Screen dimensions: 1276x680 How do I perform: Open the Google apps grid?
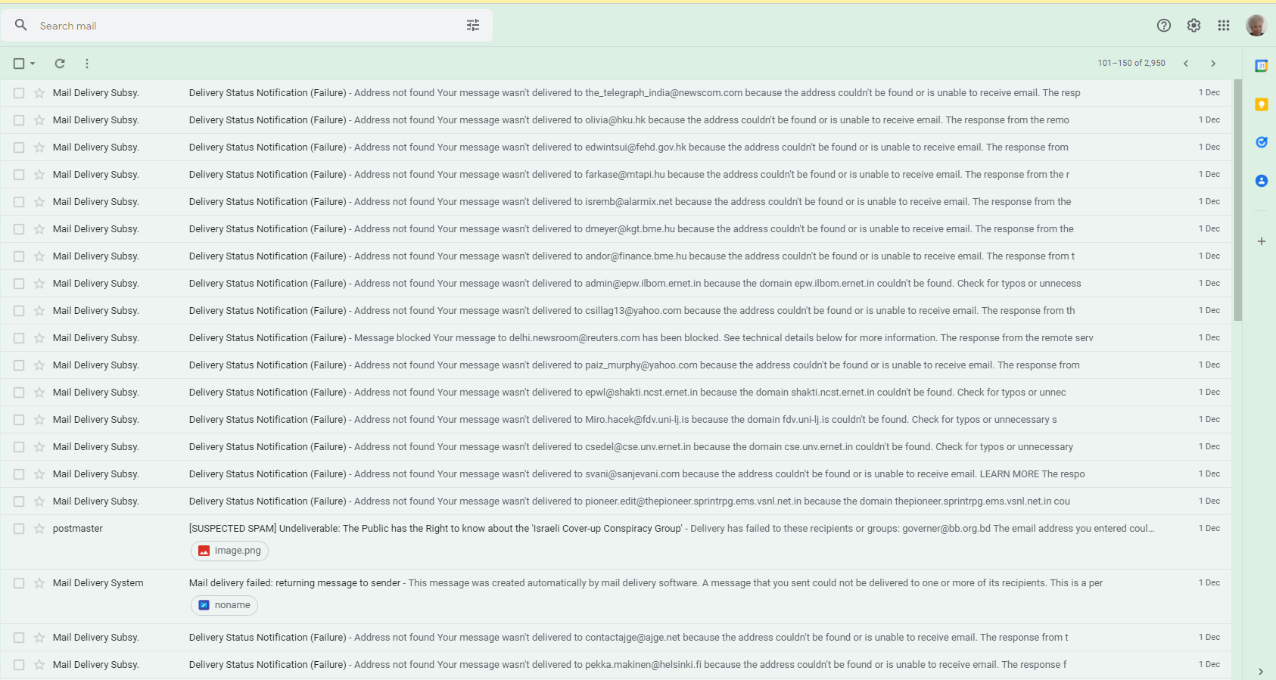tap(1224, 26)
